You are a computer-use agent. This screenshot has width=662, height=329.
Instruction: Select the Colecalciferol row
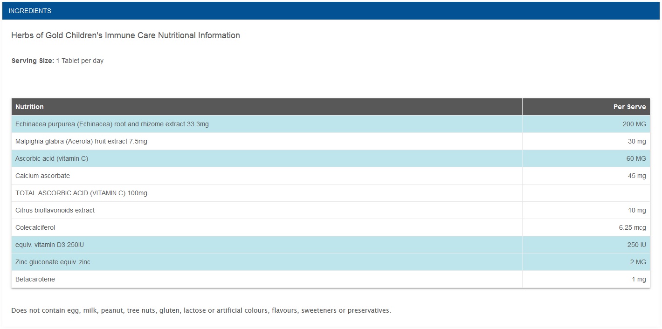point(331,227)
